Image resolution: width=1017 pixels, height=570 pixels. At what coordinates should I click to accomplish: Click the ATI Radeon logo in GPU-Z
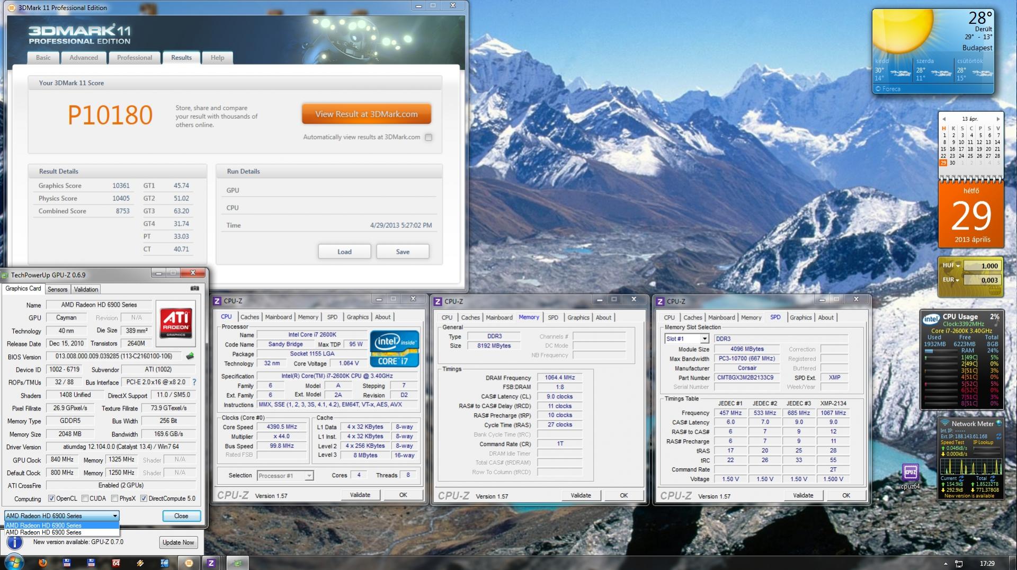click(176, 324)
